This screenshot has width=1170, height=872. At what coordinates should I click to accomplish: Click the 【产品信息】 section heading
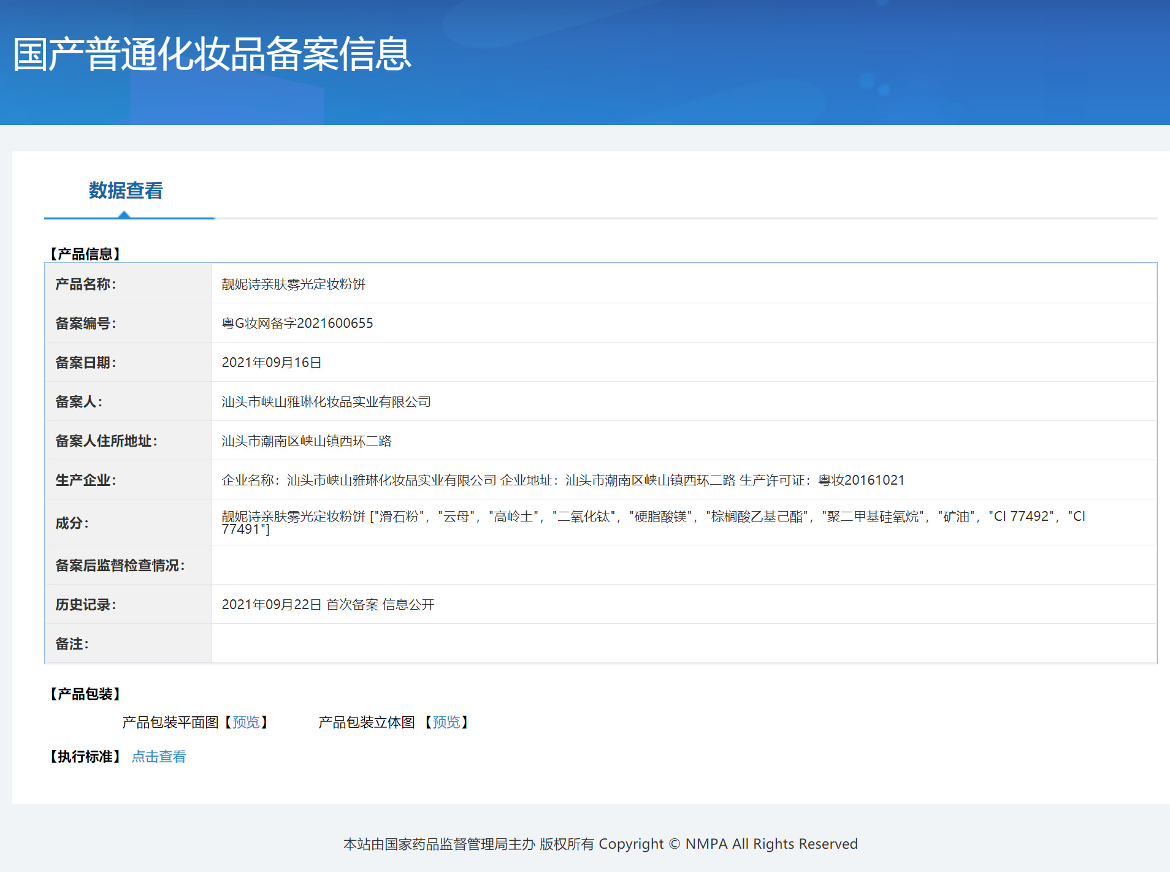pyautogui.click(x=85, y=254)
